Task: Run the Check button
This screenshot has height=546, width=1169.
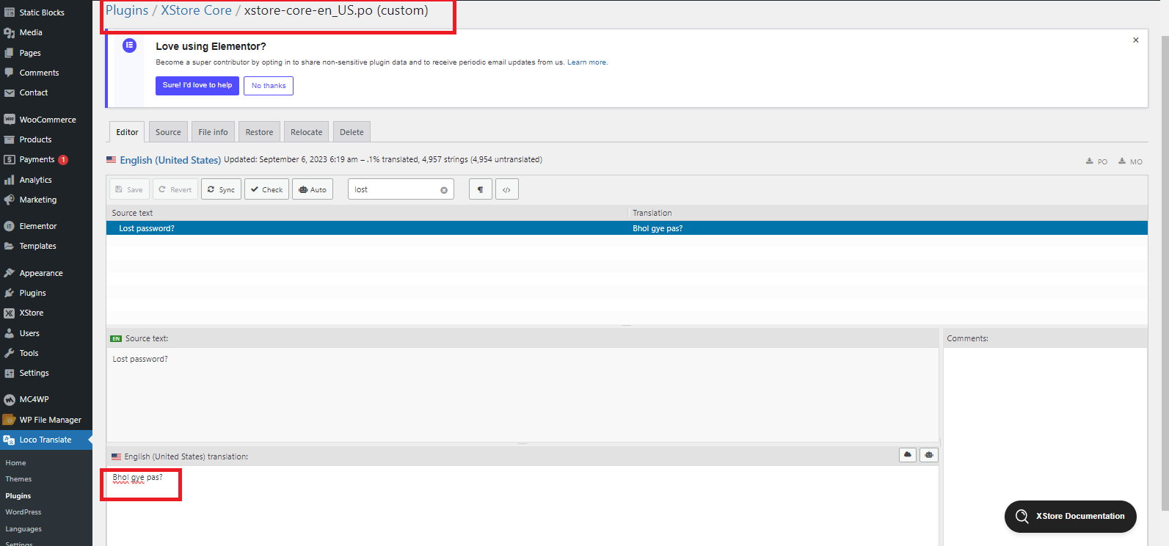Action: [x=266, y=189]
